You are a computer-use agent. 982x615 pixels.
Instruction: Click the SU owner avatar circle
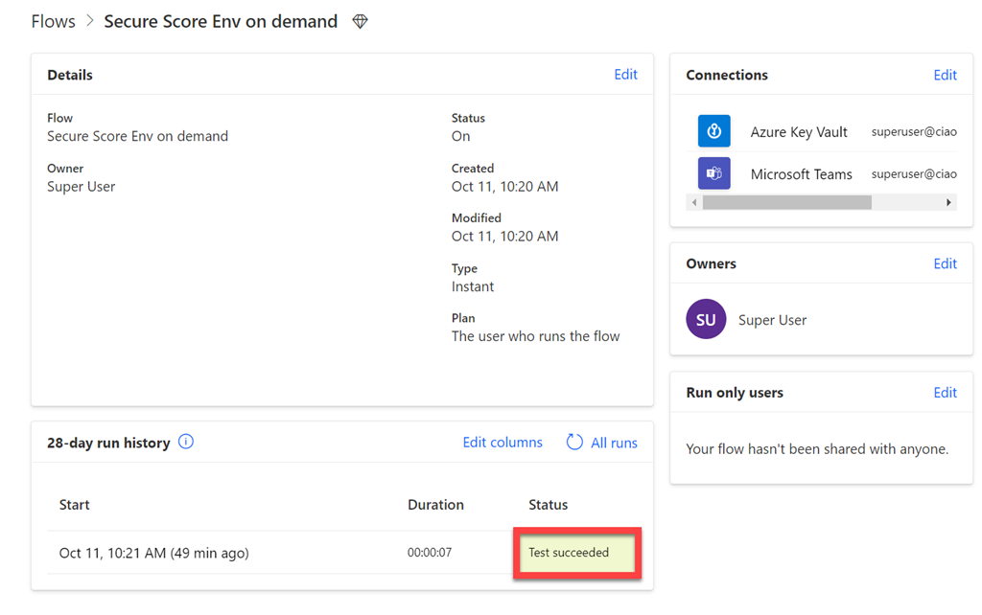706,320
